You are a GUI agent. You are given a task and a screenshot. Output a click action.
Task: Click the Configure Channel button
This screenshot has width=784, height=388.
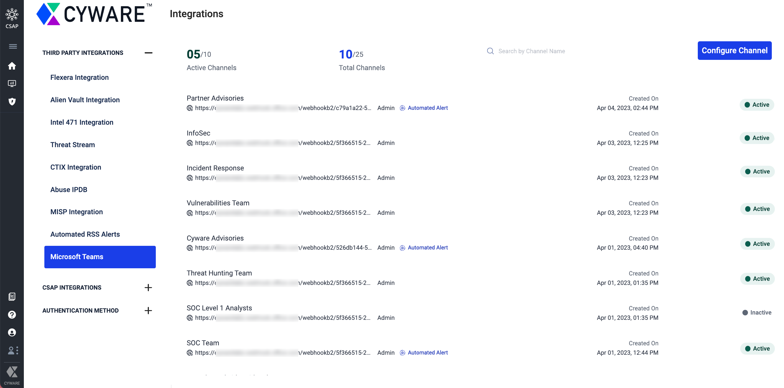734,50
